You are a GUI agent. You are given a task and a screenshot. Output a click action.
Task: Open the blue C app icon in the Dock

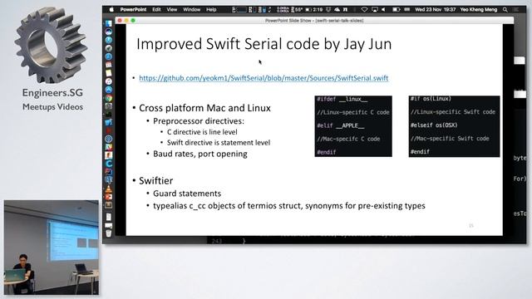pyautogui.click(x=109, y=164)
